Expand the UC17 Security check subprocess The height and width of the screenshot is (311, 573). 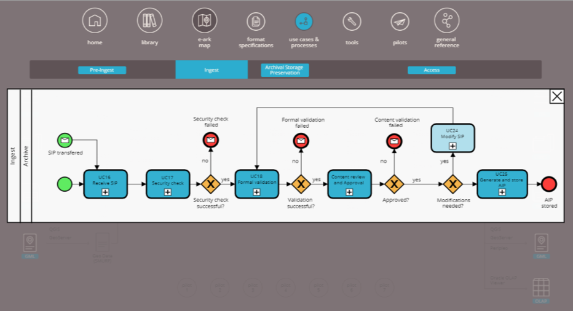pyautogui.click(x=168, y=192)
